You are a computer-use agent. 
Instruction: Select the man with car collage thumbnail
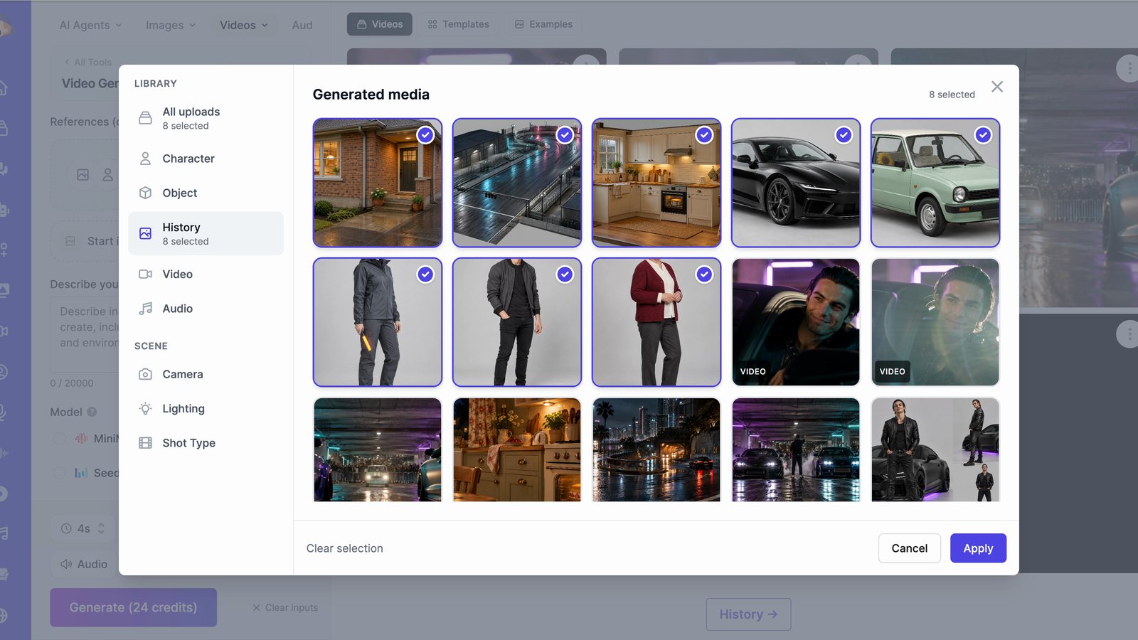click(935, 449)
